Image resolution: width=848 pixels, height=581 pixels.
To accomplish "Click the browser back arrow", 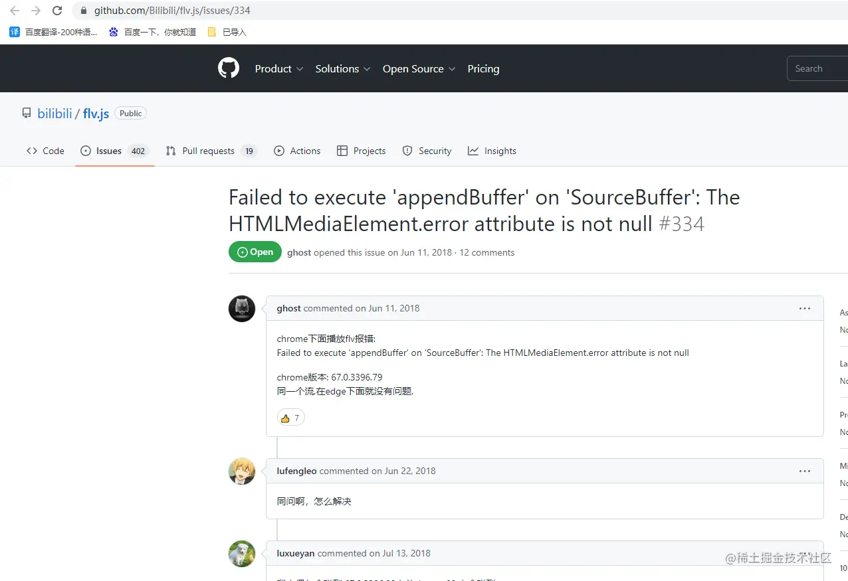I will click(15, 11).
